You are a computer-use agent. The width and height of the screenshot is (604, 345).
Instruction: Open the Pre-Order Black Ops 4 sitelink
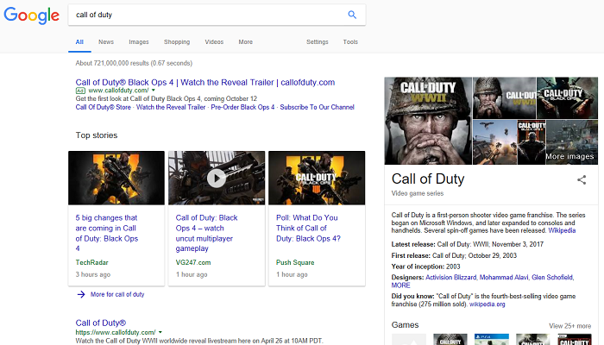coord(242,107)
